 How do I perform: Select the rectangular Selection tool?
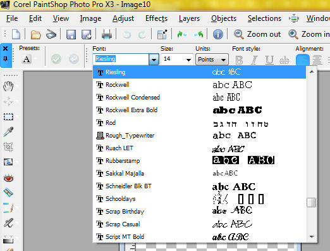click(x=8, y=117)
